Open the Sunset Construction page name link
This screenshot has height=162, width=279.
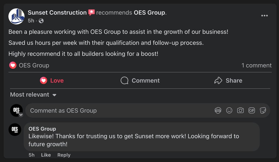[x=57, y=12]
